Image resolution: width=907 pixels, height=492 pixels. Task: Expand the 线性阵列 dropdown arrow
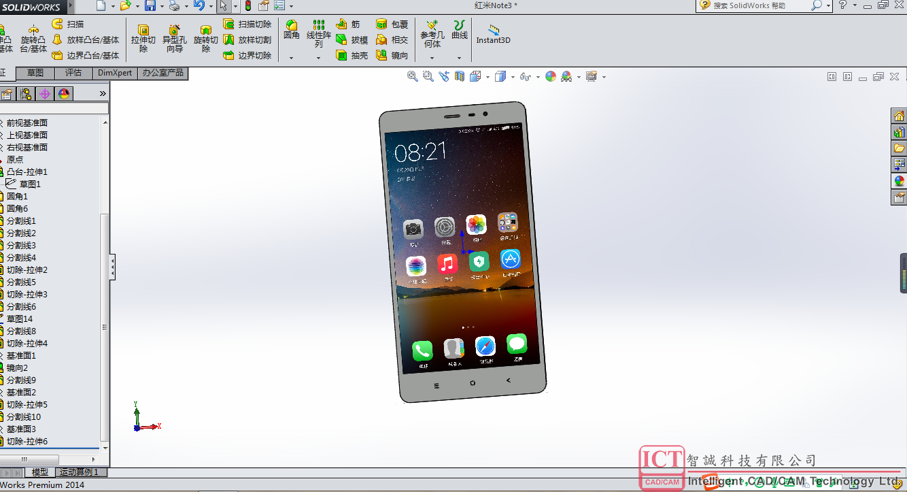coord(318,58)
